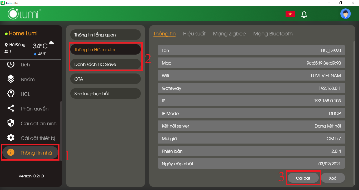Screen dimensions: 359x190
Task: Click the Home Lumi house name
Action: point(23,33)
